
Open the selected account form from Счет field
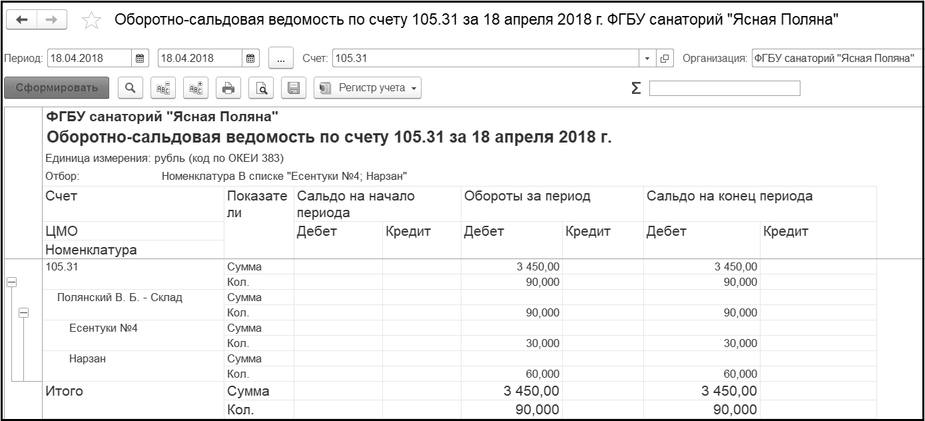664,59
